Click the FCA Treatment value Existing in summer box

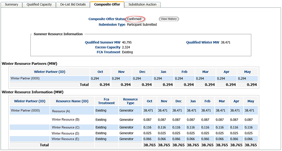(127, 52)
